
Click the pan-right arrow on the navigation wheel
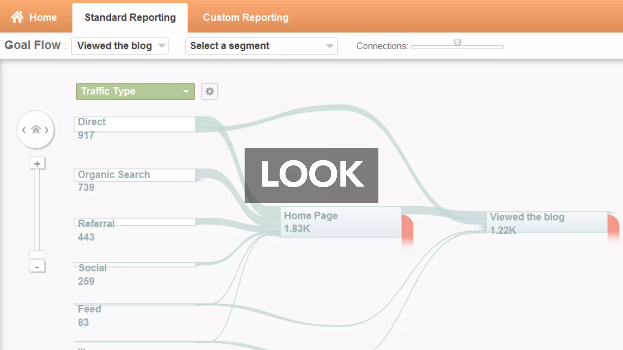[47, 130]
